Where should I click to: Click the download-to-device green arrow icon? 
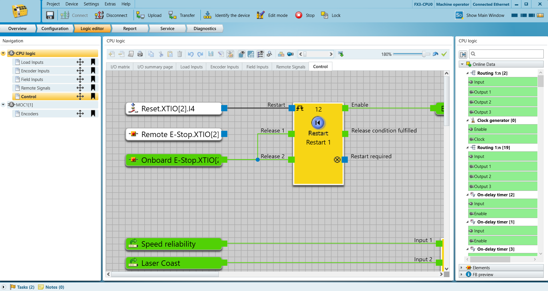point(341,54)
